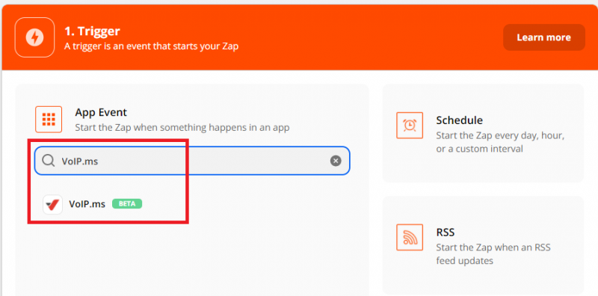Click the lightning bolt Trigger icon
598x296 pixels.
click(34, 37)
